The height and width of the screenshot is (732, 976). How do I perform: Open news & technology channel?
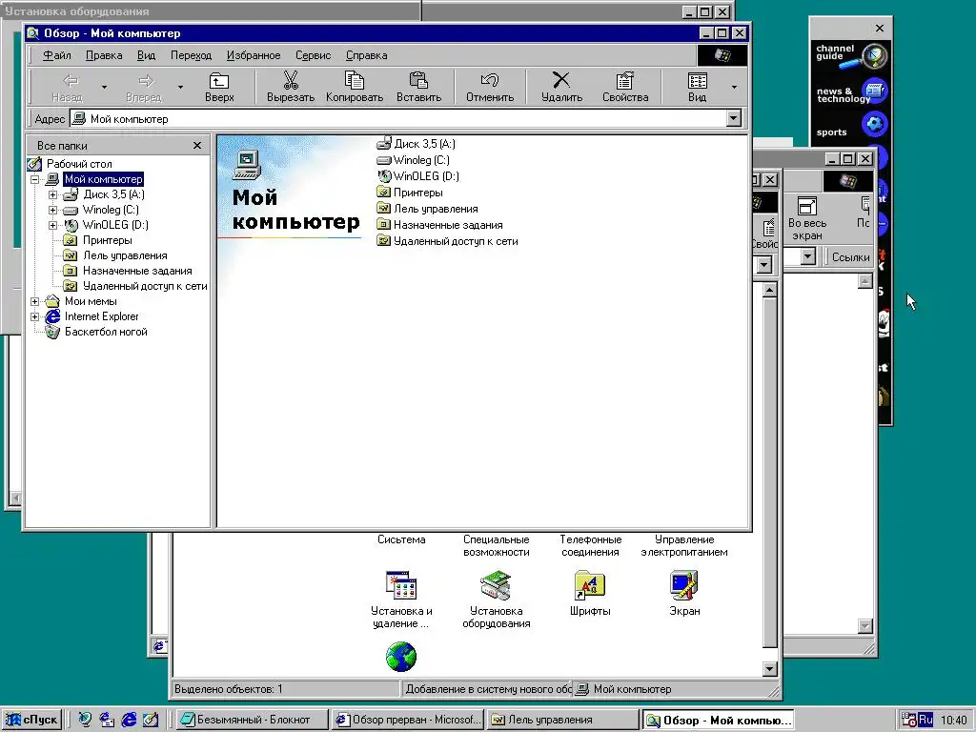coord(850,93)
